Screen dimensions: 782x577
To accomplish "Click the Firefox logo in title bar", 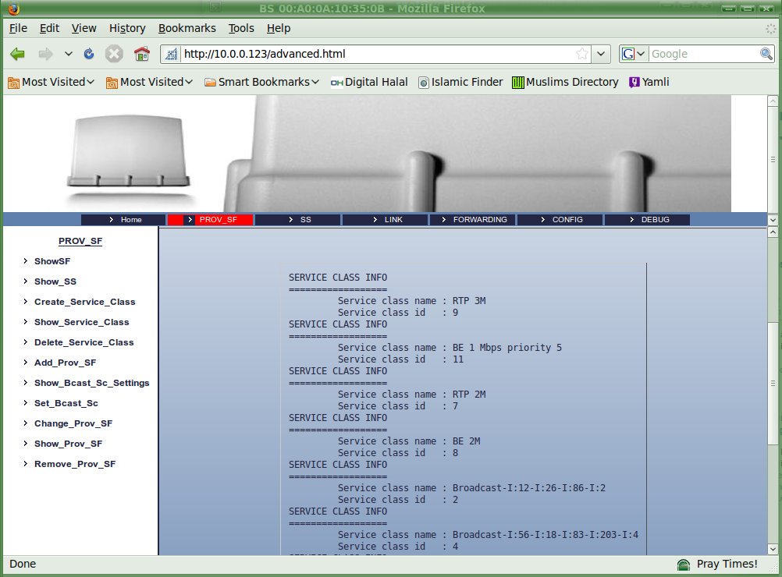I will [13, 9].
